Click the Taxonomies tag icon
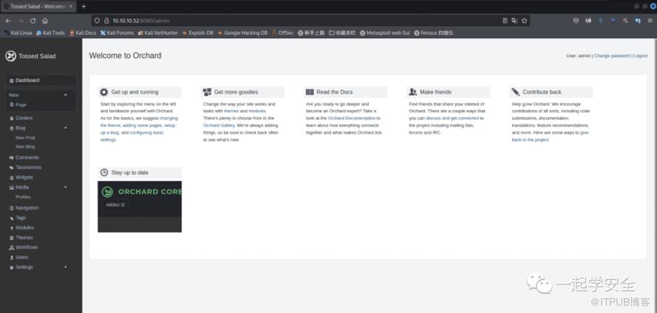The width and height of the screenshot is (657, 313). click(x=12, y=168)
